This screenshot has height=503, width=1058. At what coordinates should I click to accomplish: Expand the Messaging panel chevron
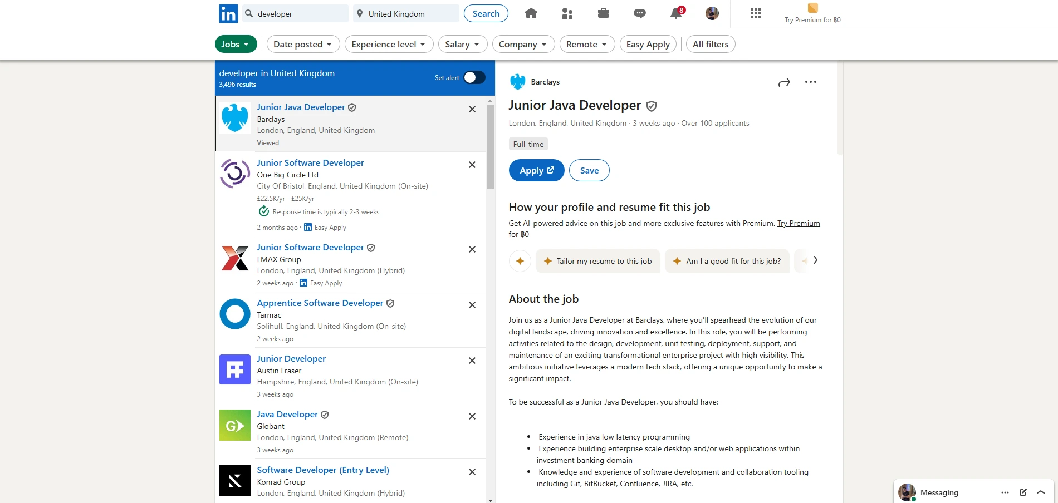pyautogui.click(x=1041, y=492)
